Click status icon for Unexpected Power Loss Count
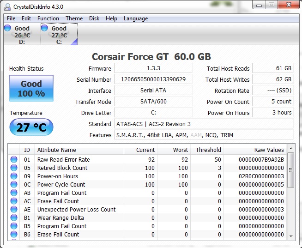The width and height of the screenshot is (302, 248). 14,209
